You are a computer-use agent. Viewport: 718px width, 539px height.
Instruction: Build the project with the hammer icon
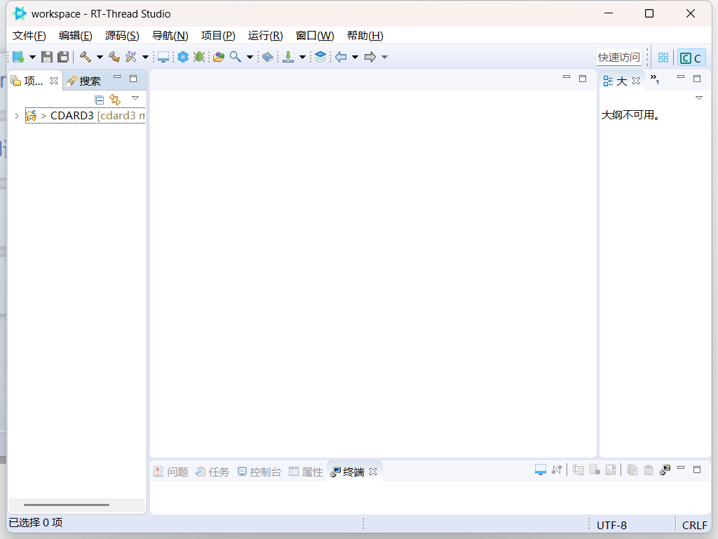(x=86, y=57)
